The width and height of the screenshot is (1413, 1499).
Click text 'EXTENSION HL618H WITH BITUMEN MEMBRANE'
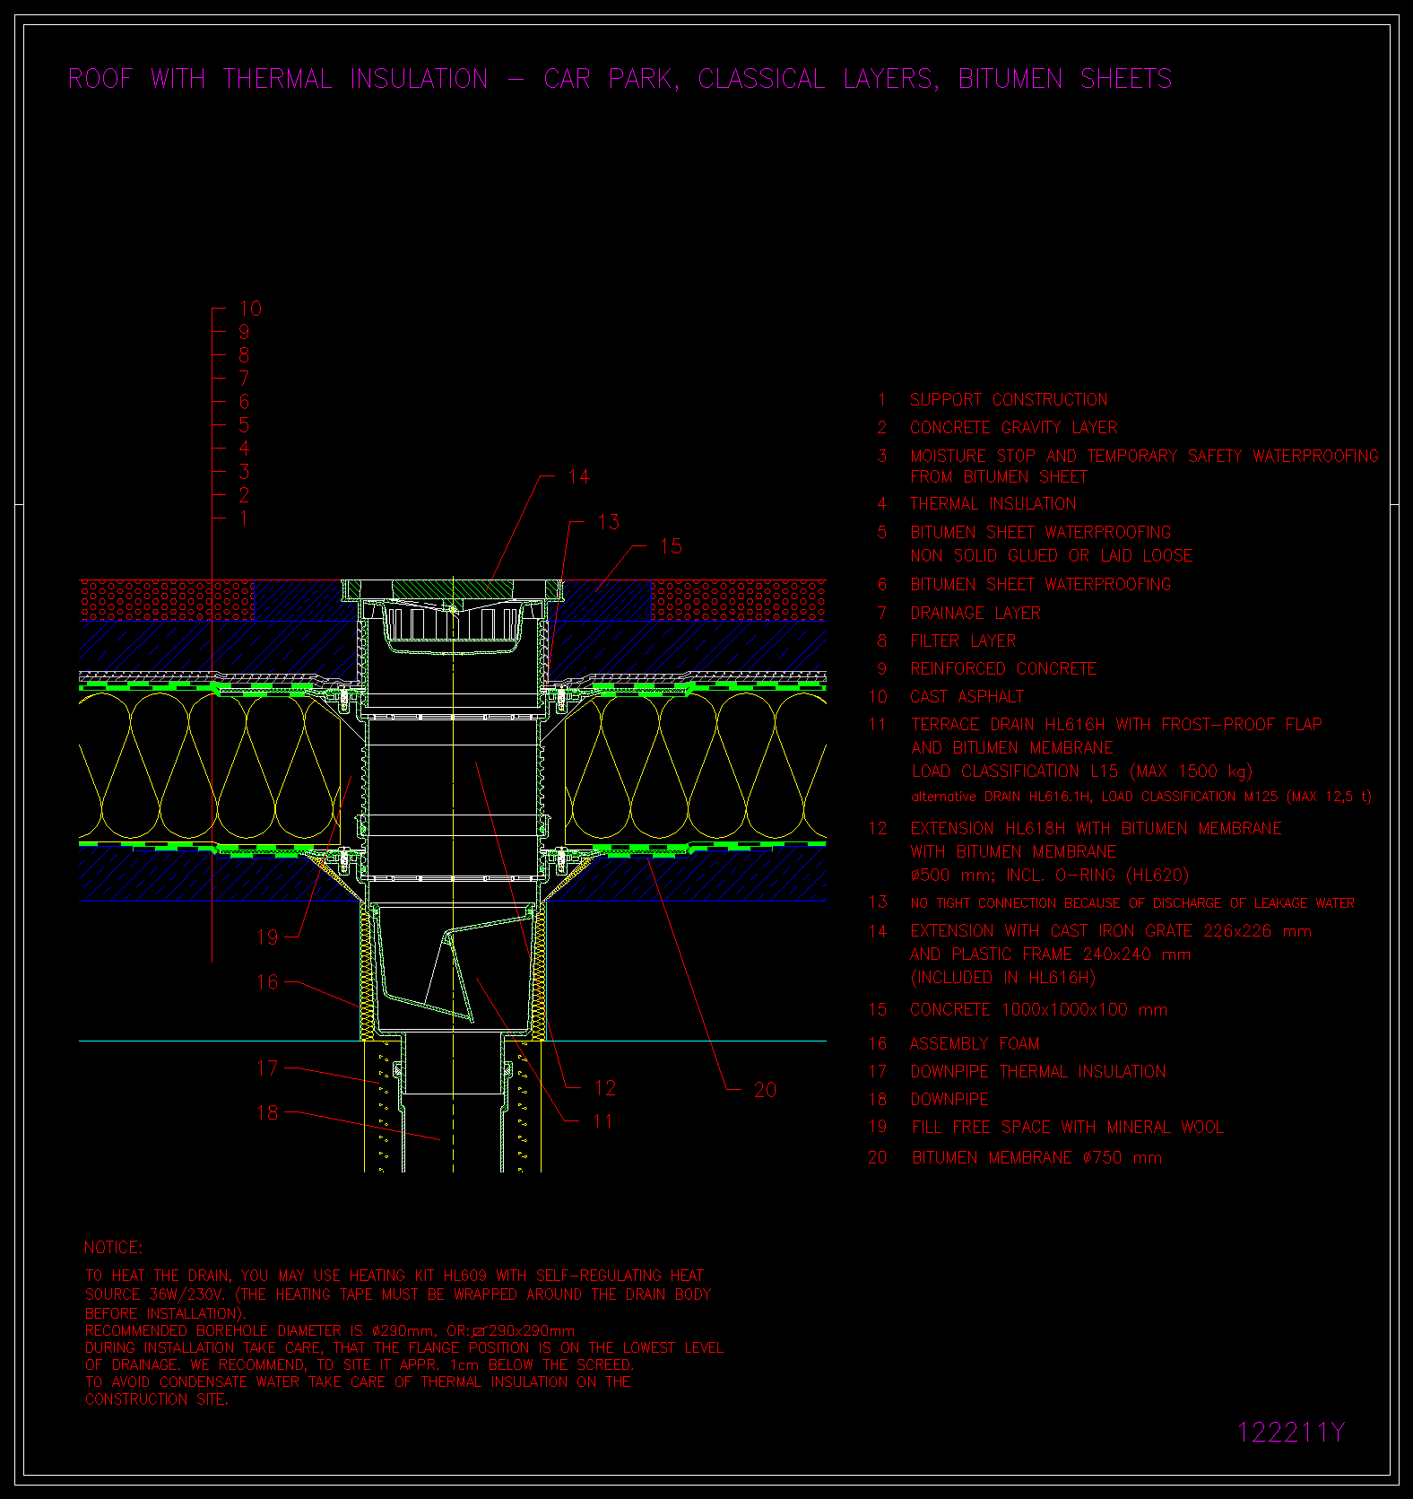(1097, 829)
